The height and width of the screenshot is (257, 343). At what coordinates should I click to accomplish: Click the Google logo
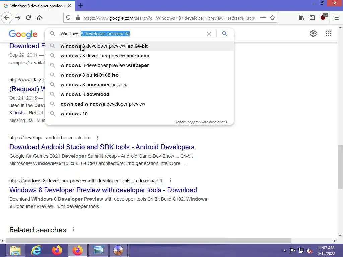tap(23, 34)
